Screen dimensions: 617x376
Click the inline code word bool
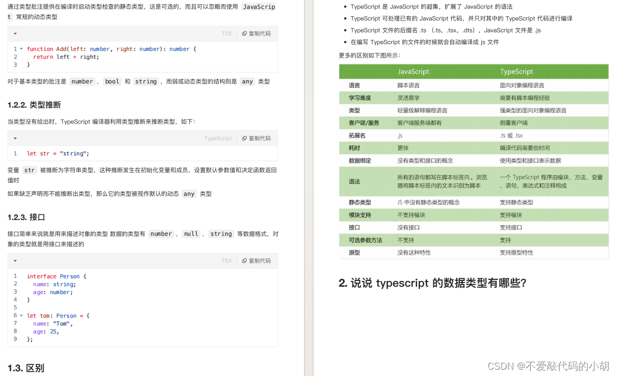click(112, 81)
